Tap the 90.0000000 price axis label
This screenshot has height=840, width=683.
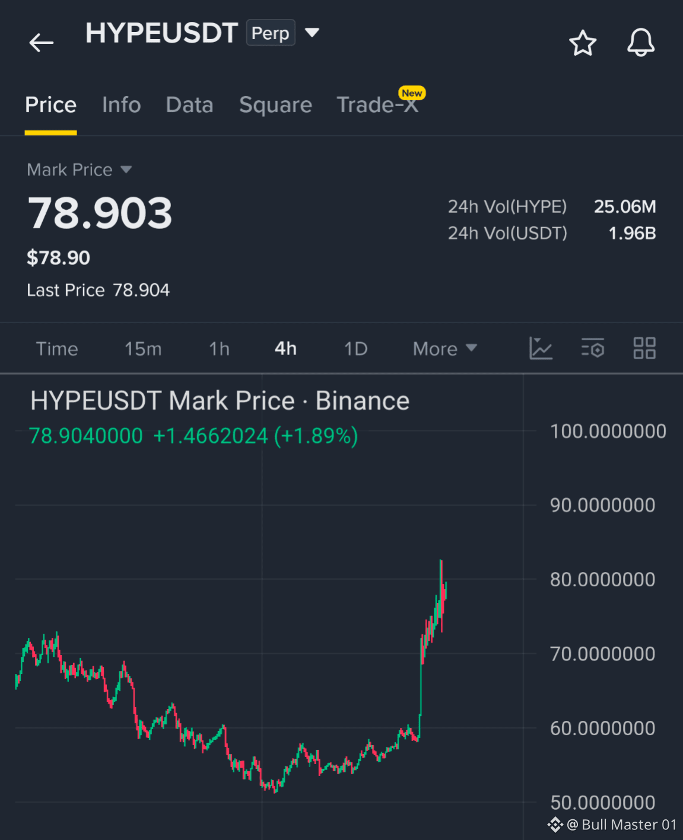point(602,505)
